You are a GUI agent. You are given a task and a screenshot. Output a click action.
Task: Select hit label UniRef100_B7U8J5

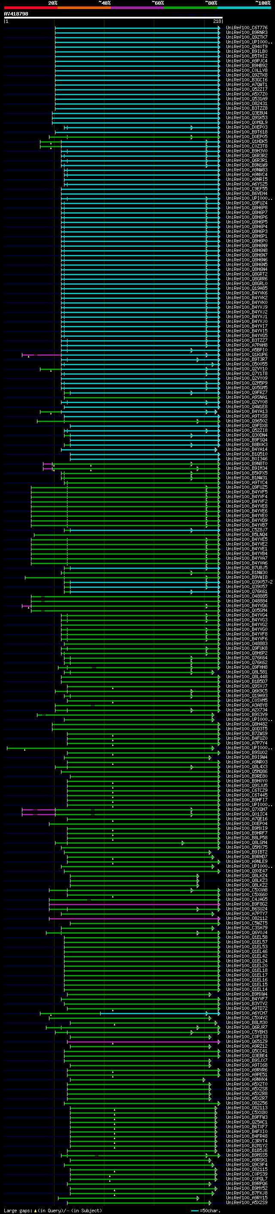246,568
